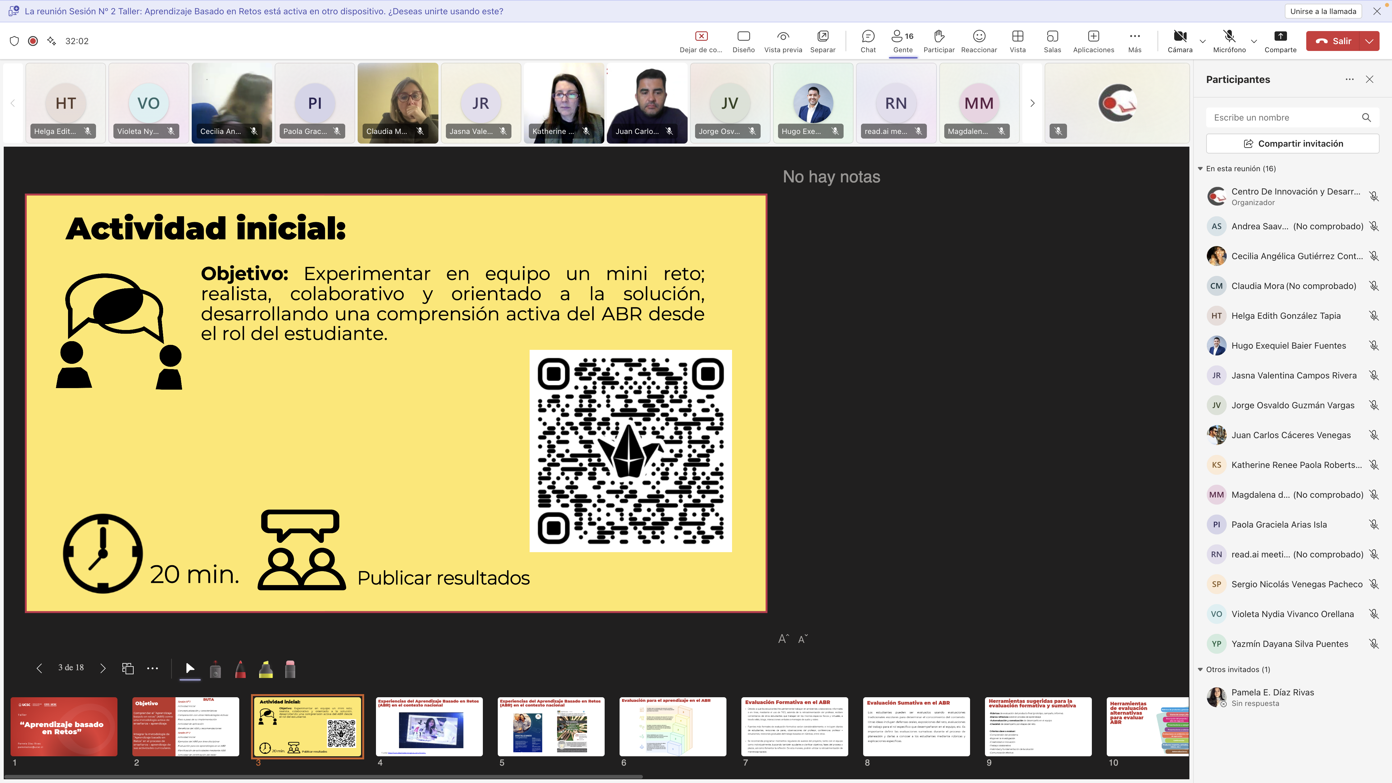Open the Salir leave options dropdown

[1369, 41]
